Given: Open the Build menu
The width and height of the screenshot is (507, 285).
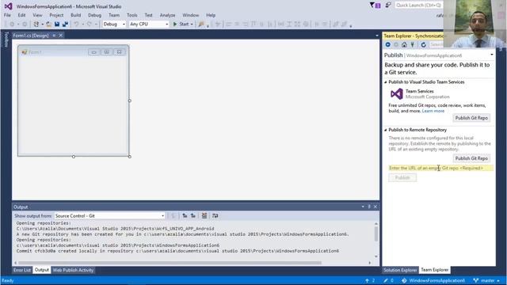Looking at the screenshot, I should (76, 15).
